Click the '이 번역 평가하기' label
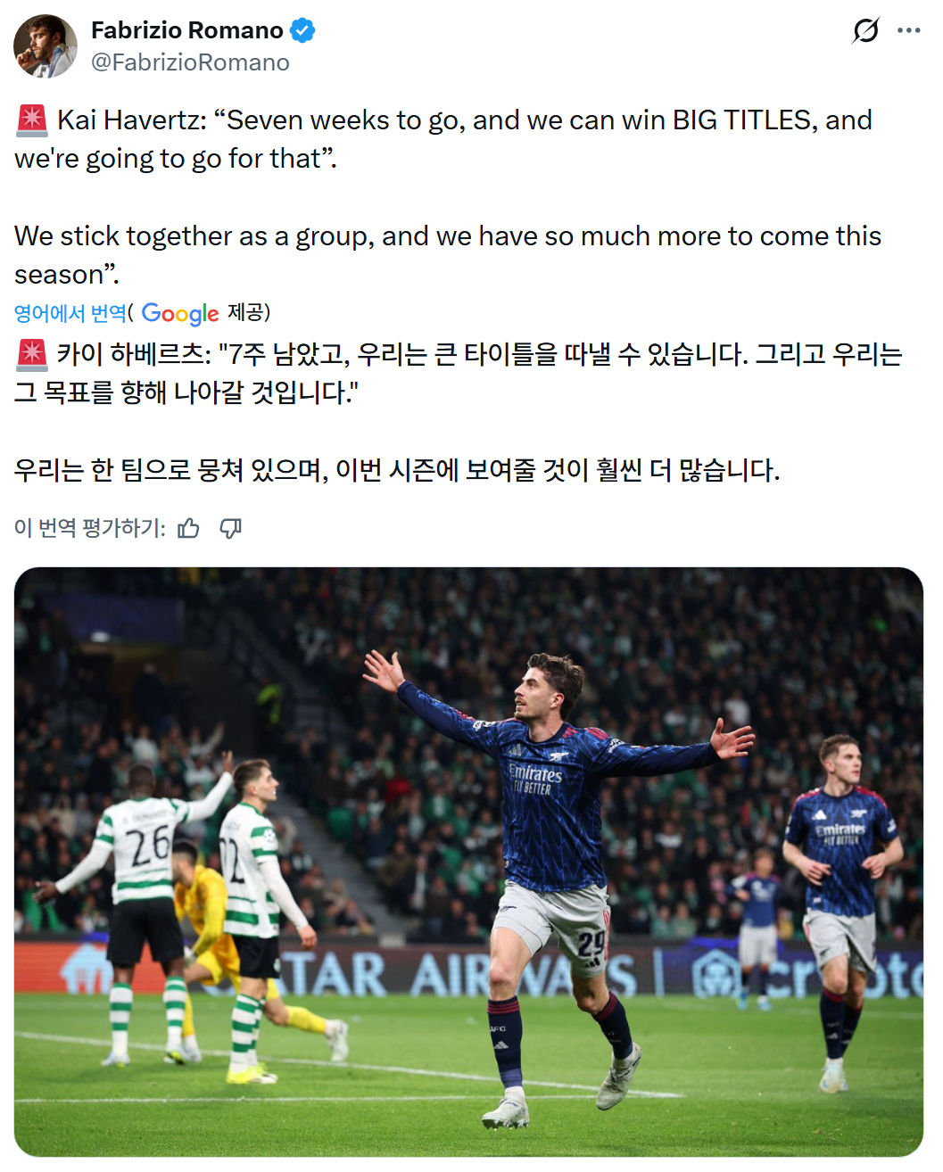 point(90,529)
